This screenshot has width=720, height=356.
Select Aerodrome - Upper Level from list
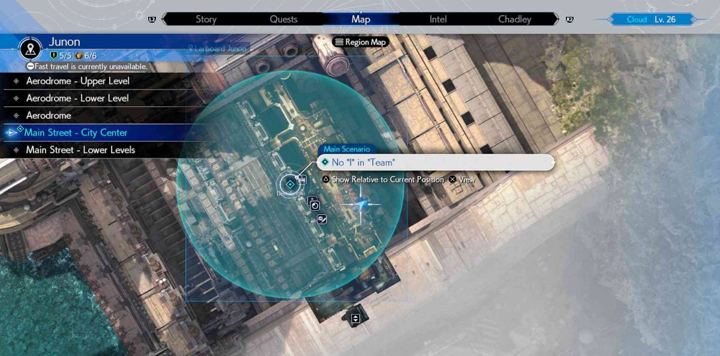coord(77,81)
